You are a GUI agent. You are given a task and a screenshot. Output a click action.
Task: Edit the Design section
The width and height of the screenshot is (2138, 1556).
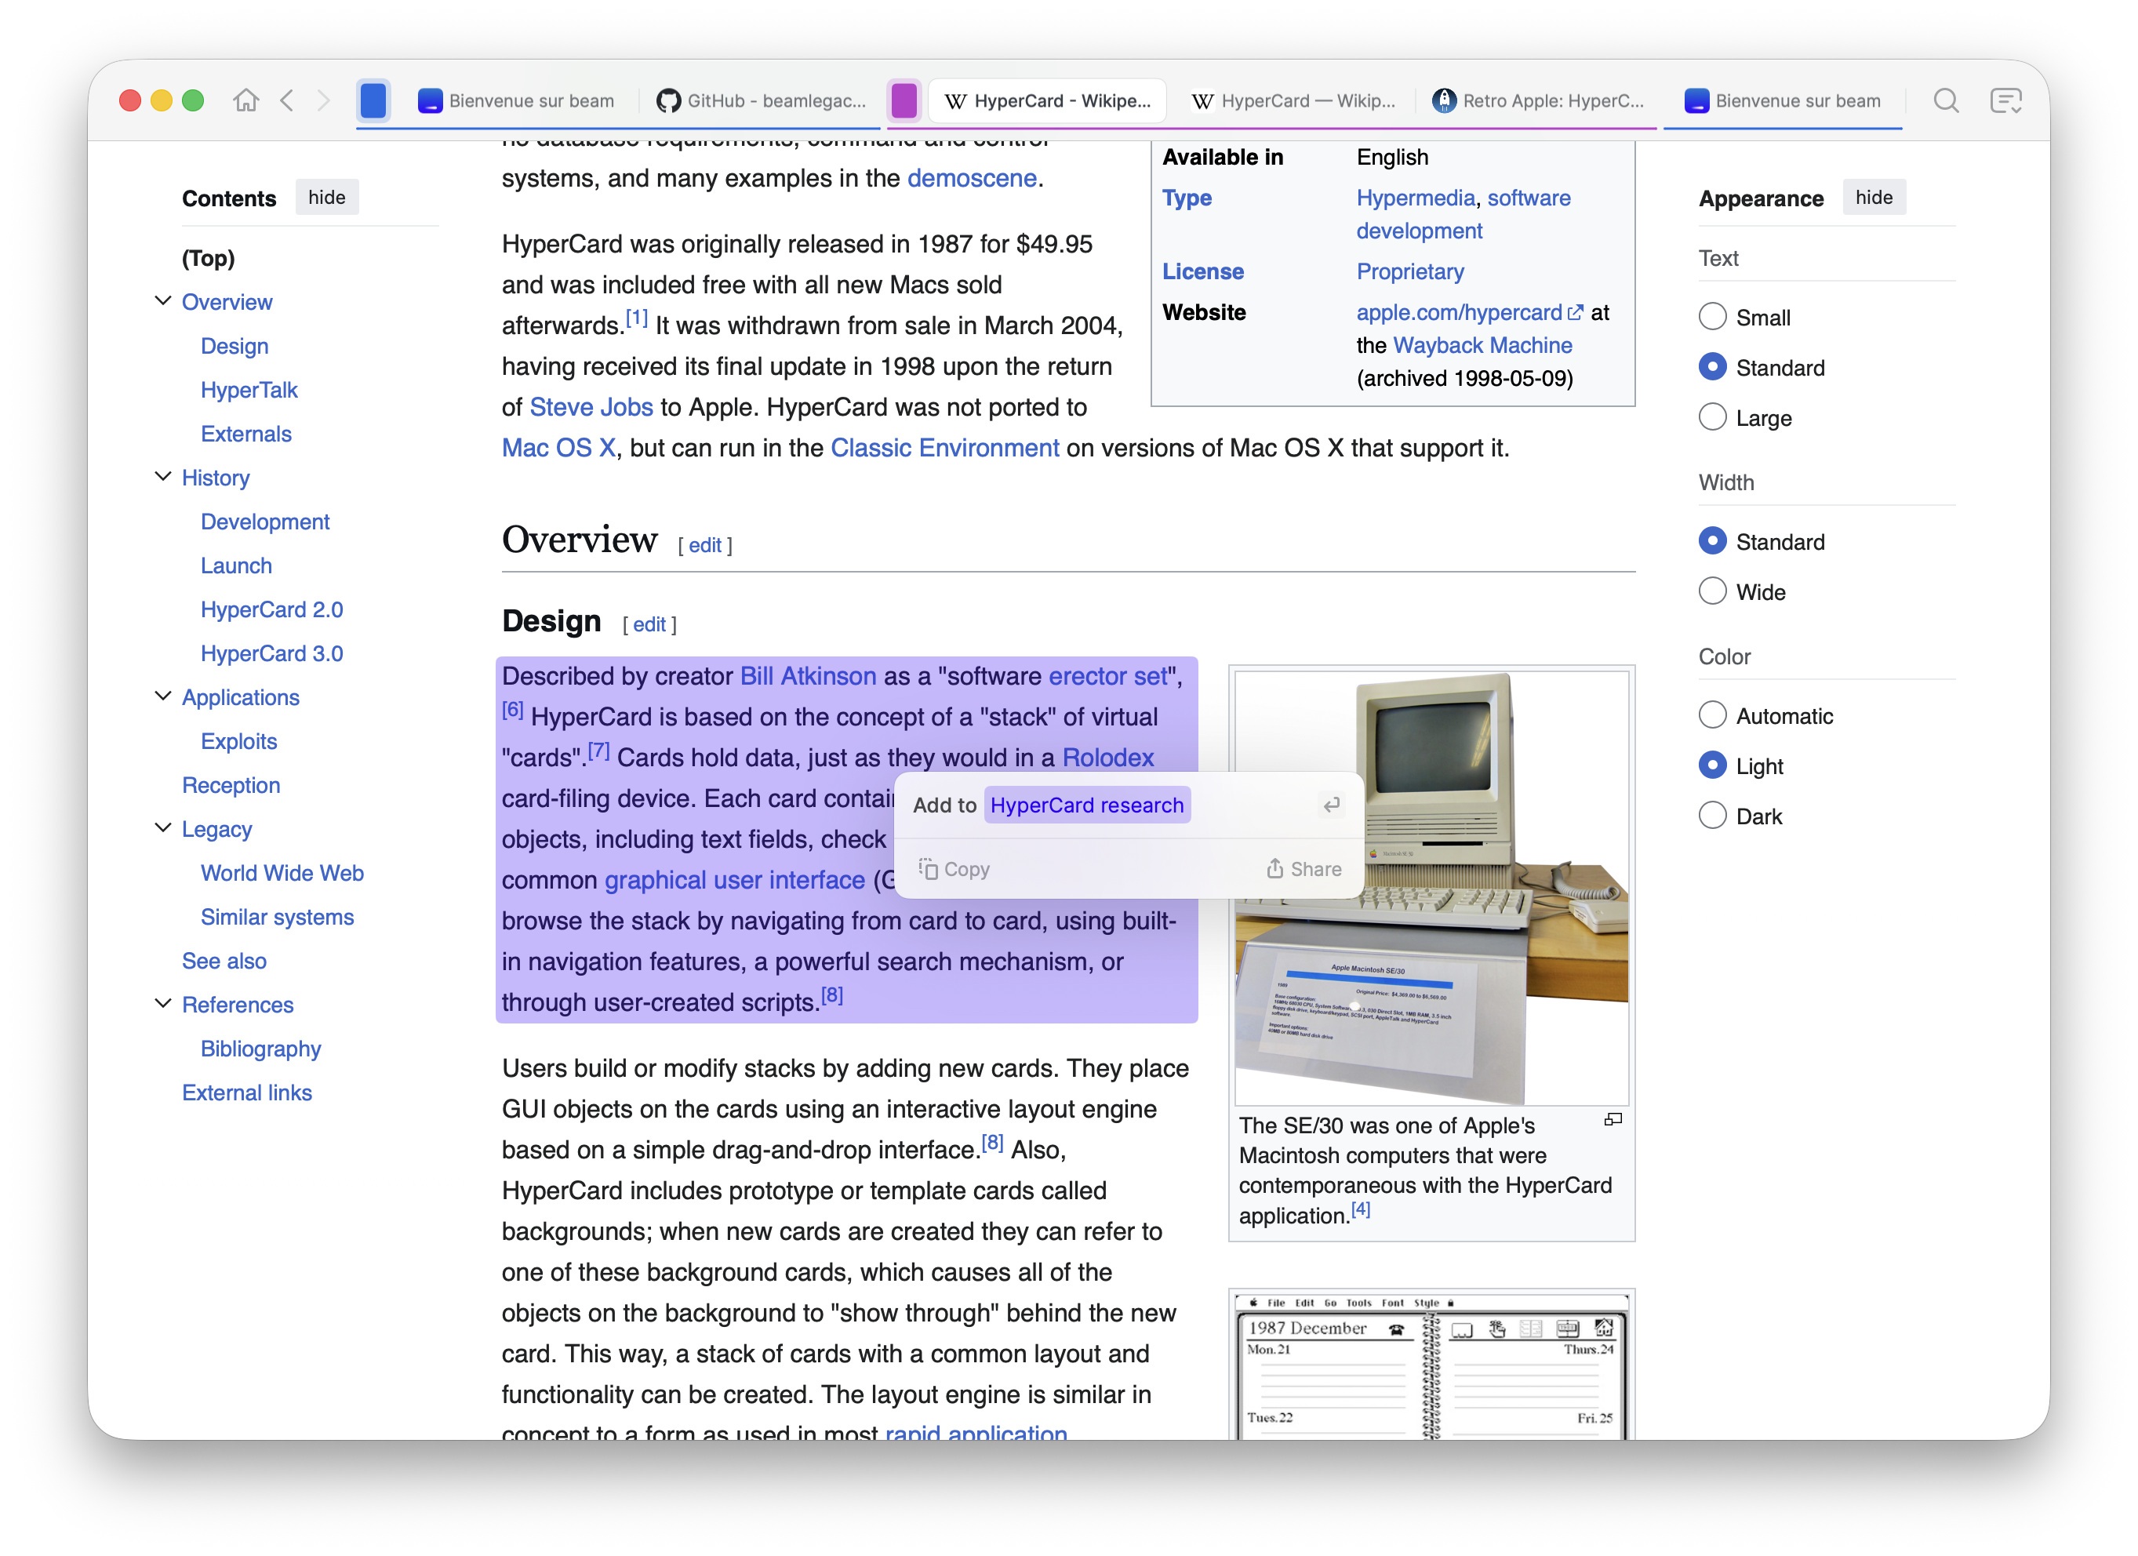tap(649, 624)
